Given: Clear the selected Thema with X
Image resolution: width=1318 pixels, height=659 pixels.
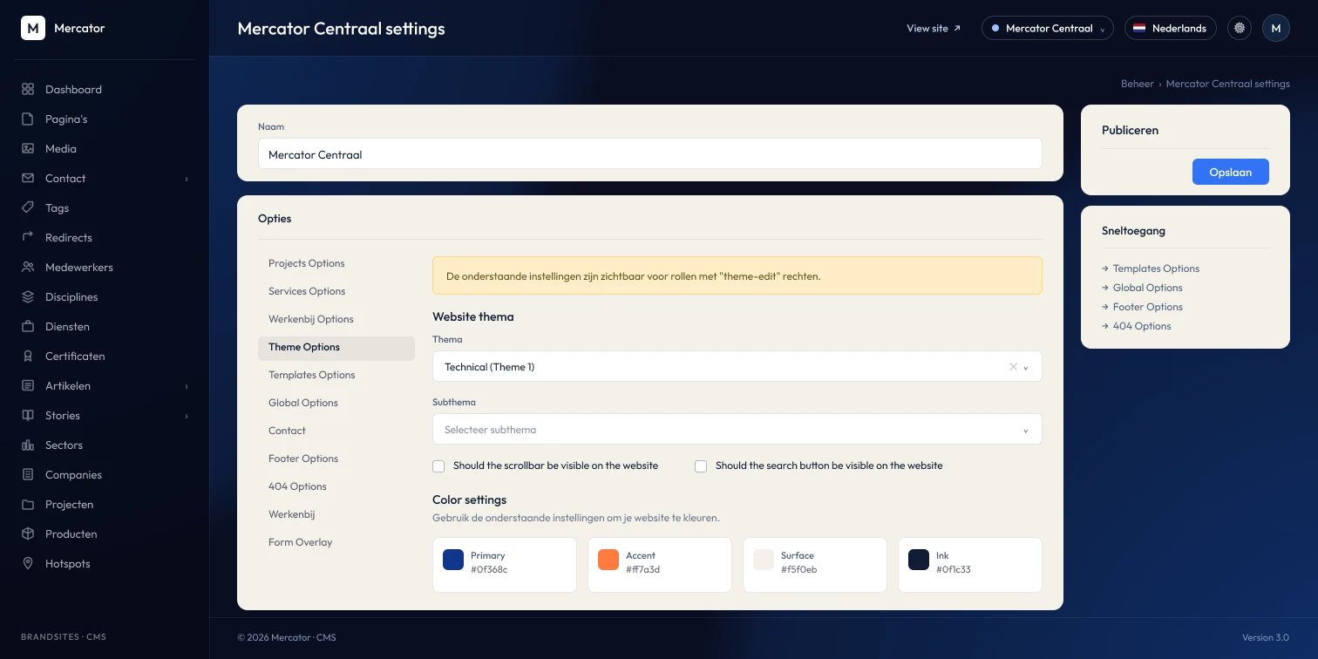Looking at the screenshot, I should [x=1013, y=367].
